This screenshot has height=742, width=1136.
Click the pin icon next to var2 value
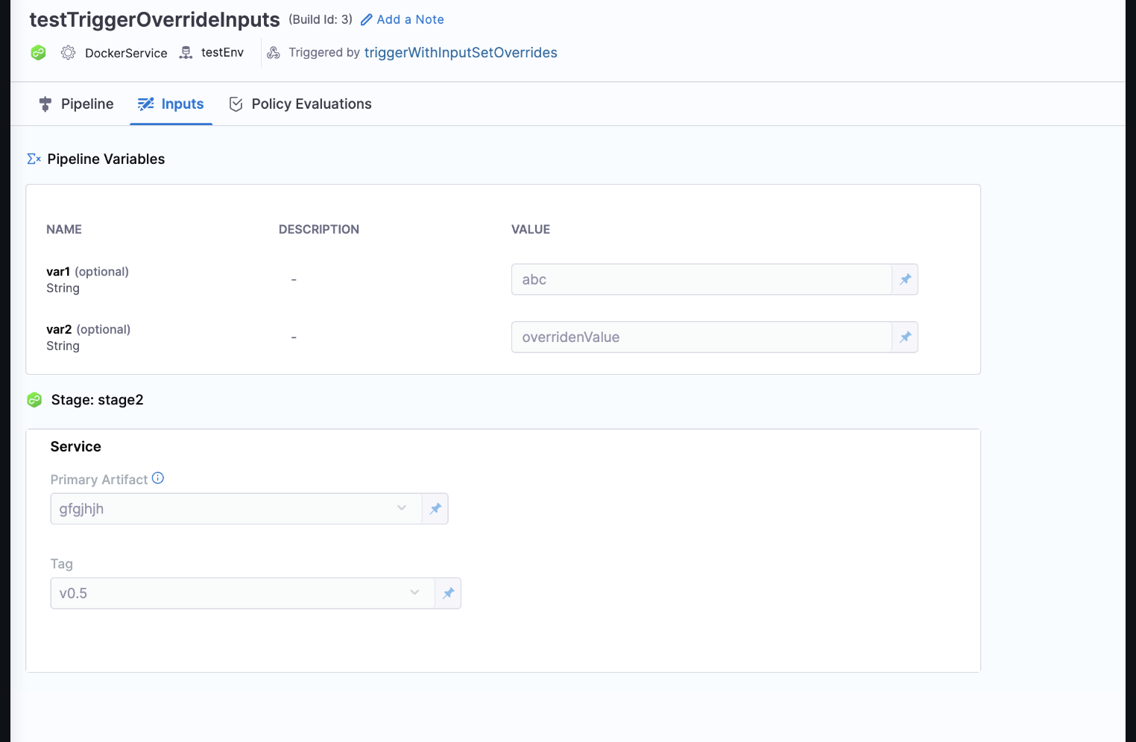[905, 337]
